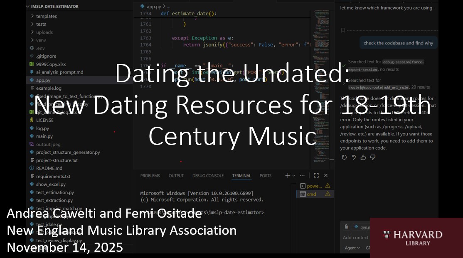Click the chat checkpoint bookmark icon
This screenshot has height=258, width=463.
[343, 30]
